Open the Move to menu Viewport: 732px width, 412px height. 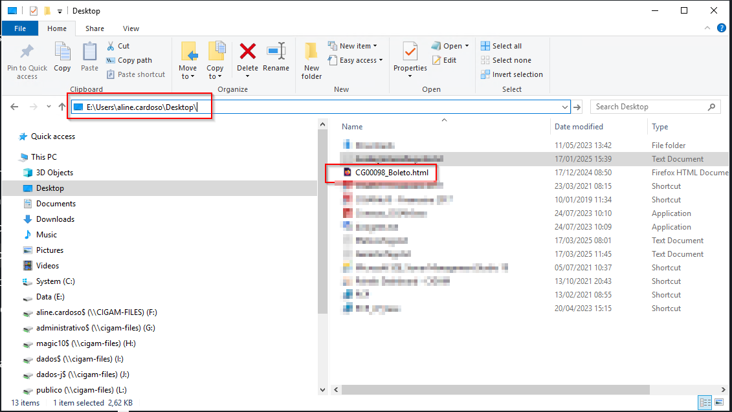pos(188,61)
